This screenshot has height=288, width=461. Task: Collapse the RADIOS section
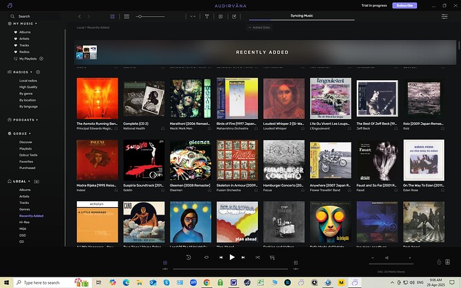[x=31, y=72]
